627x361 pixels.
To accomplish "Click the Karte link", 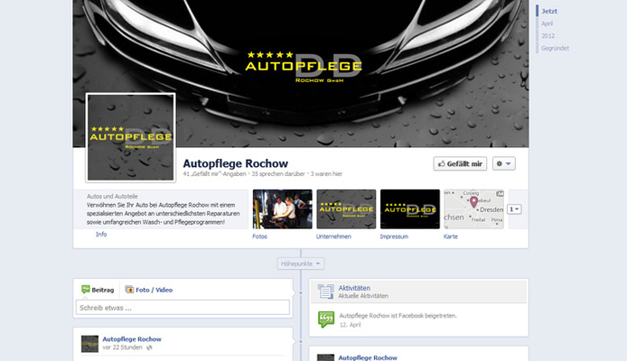I will pos(451,236).
